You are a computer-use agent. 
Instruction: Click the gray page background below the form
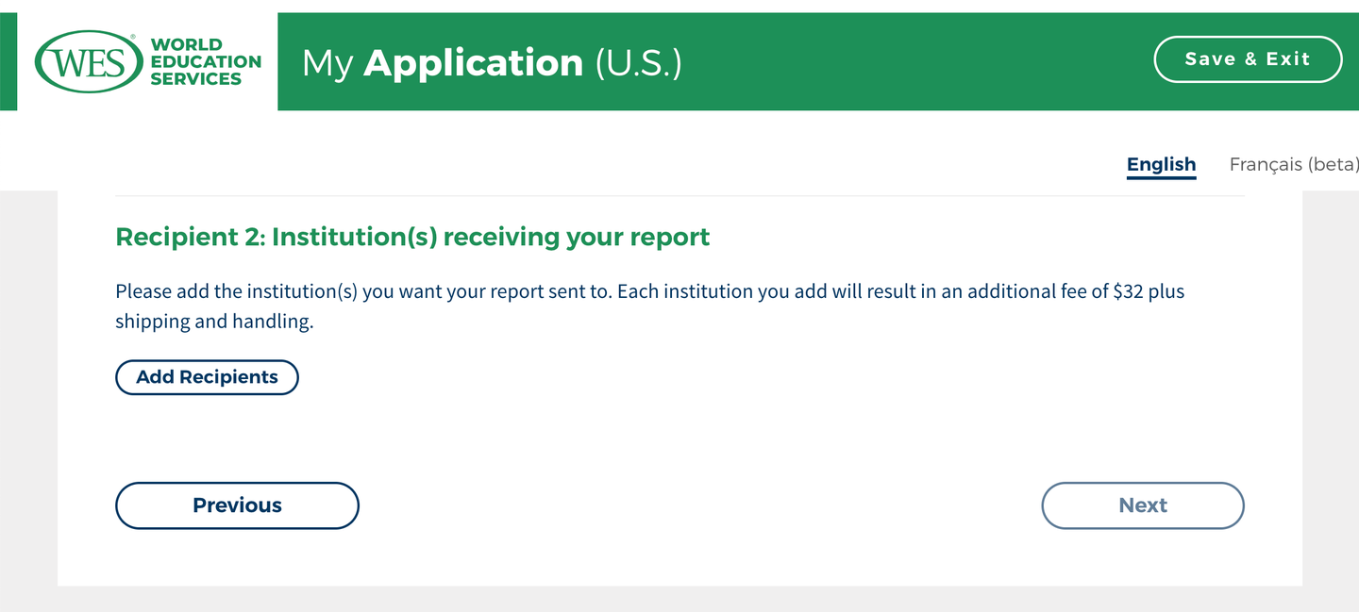point(679,600)
